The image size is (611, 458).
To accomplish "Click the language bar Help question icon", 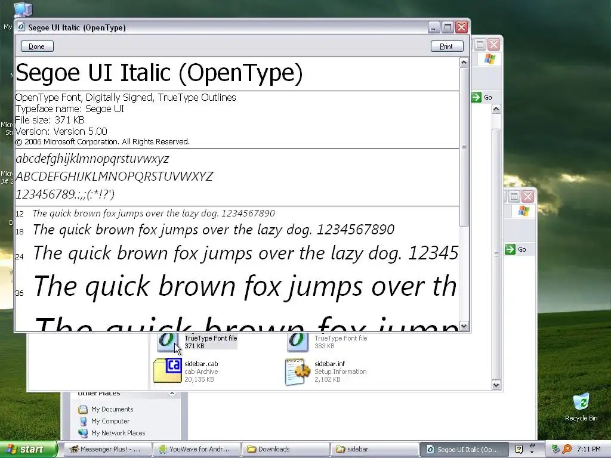I will coord(519,450).
